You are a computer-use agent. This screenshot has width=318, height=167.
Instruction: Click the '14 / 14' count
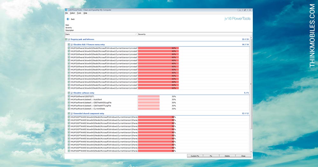pyautogui.click(x=245, y=45)
